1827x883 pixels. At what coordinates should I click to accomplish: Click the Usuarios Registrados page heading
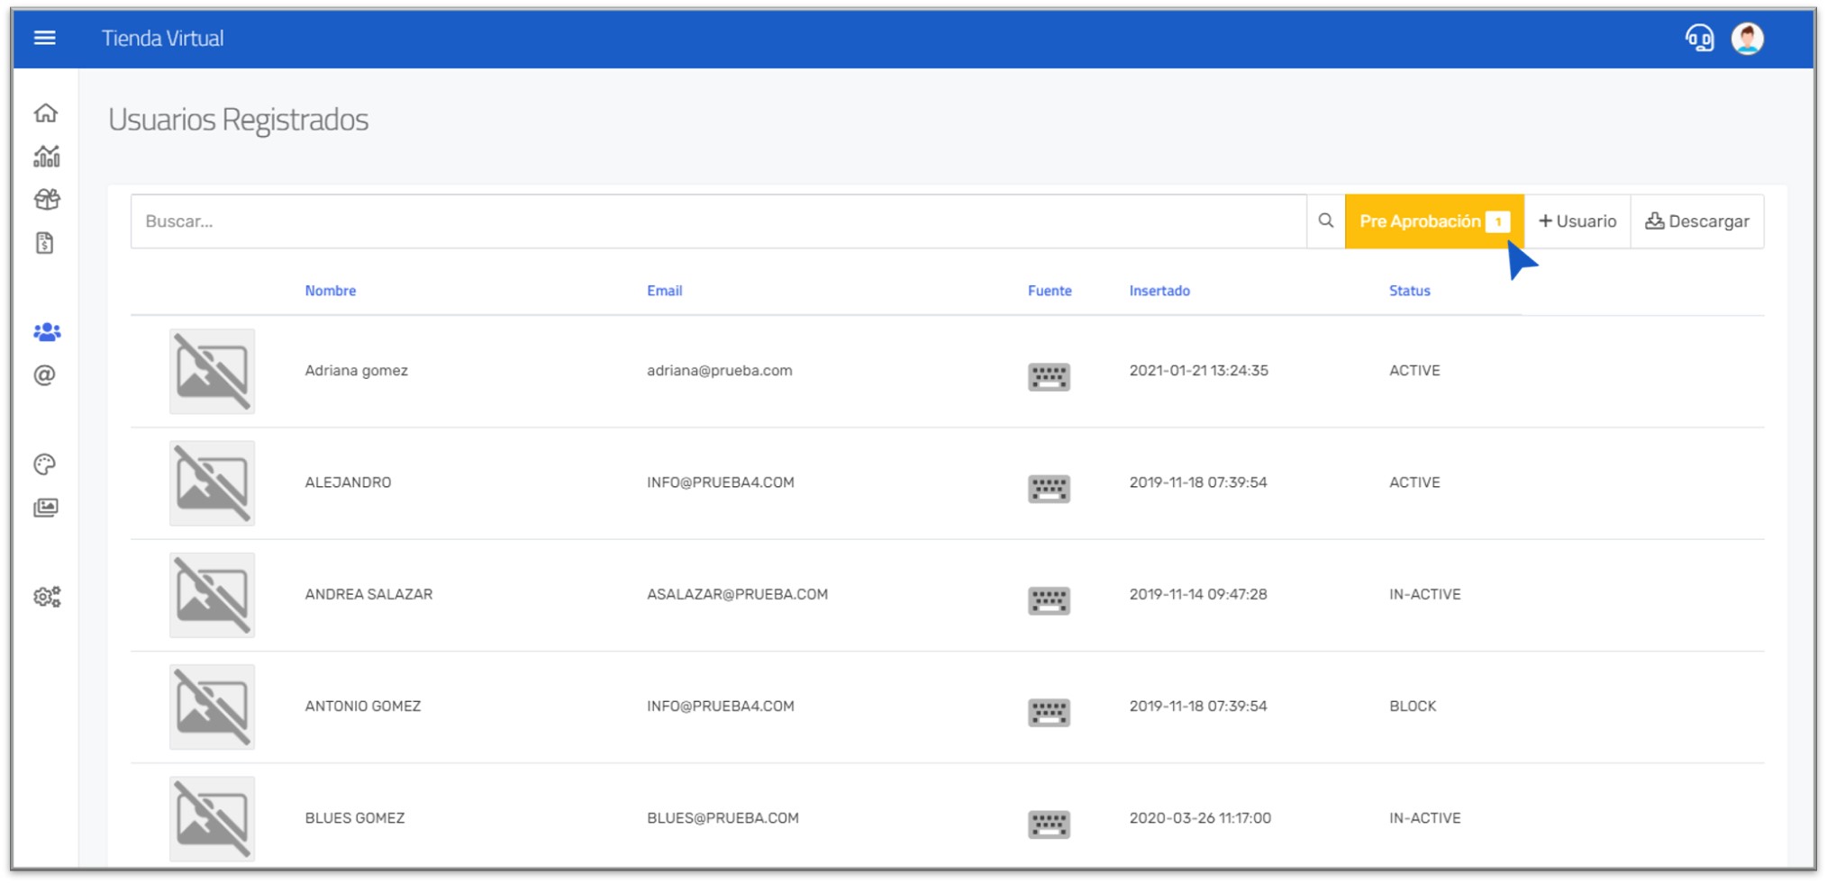coord(239,120)
